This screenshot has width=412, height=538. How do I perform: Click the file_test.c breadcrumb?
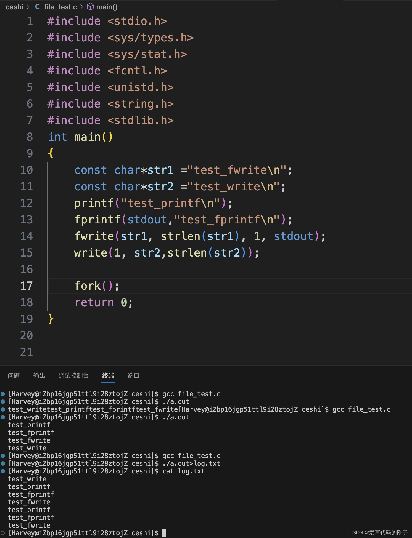coord(60,7)
